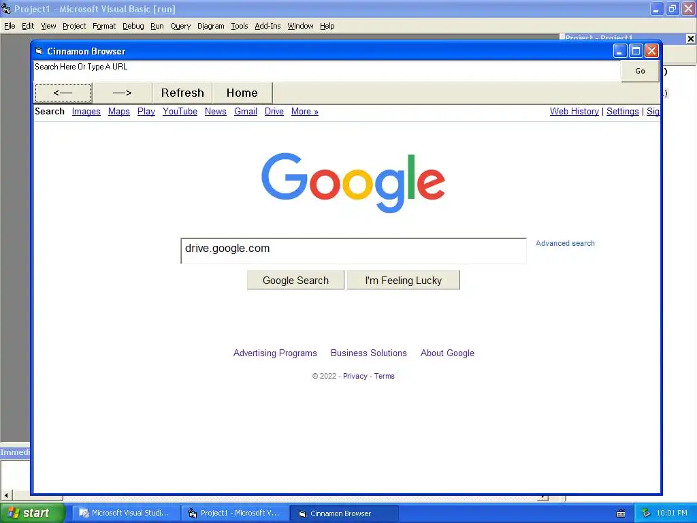Open the Debug menu
697x523 pixels.
[133, 26]
